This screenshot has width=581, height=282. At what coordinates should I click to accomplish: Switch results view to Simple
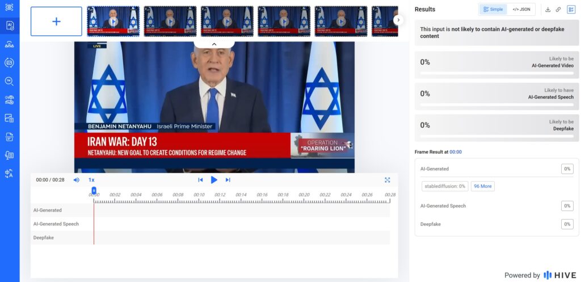tap(493, 10)
